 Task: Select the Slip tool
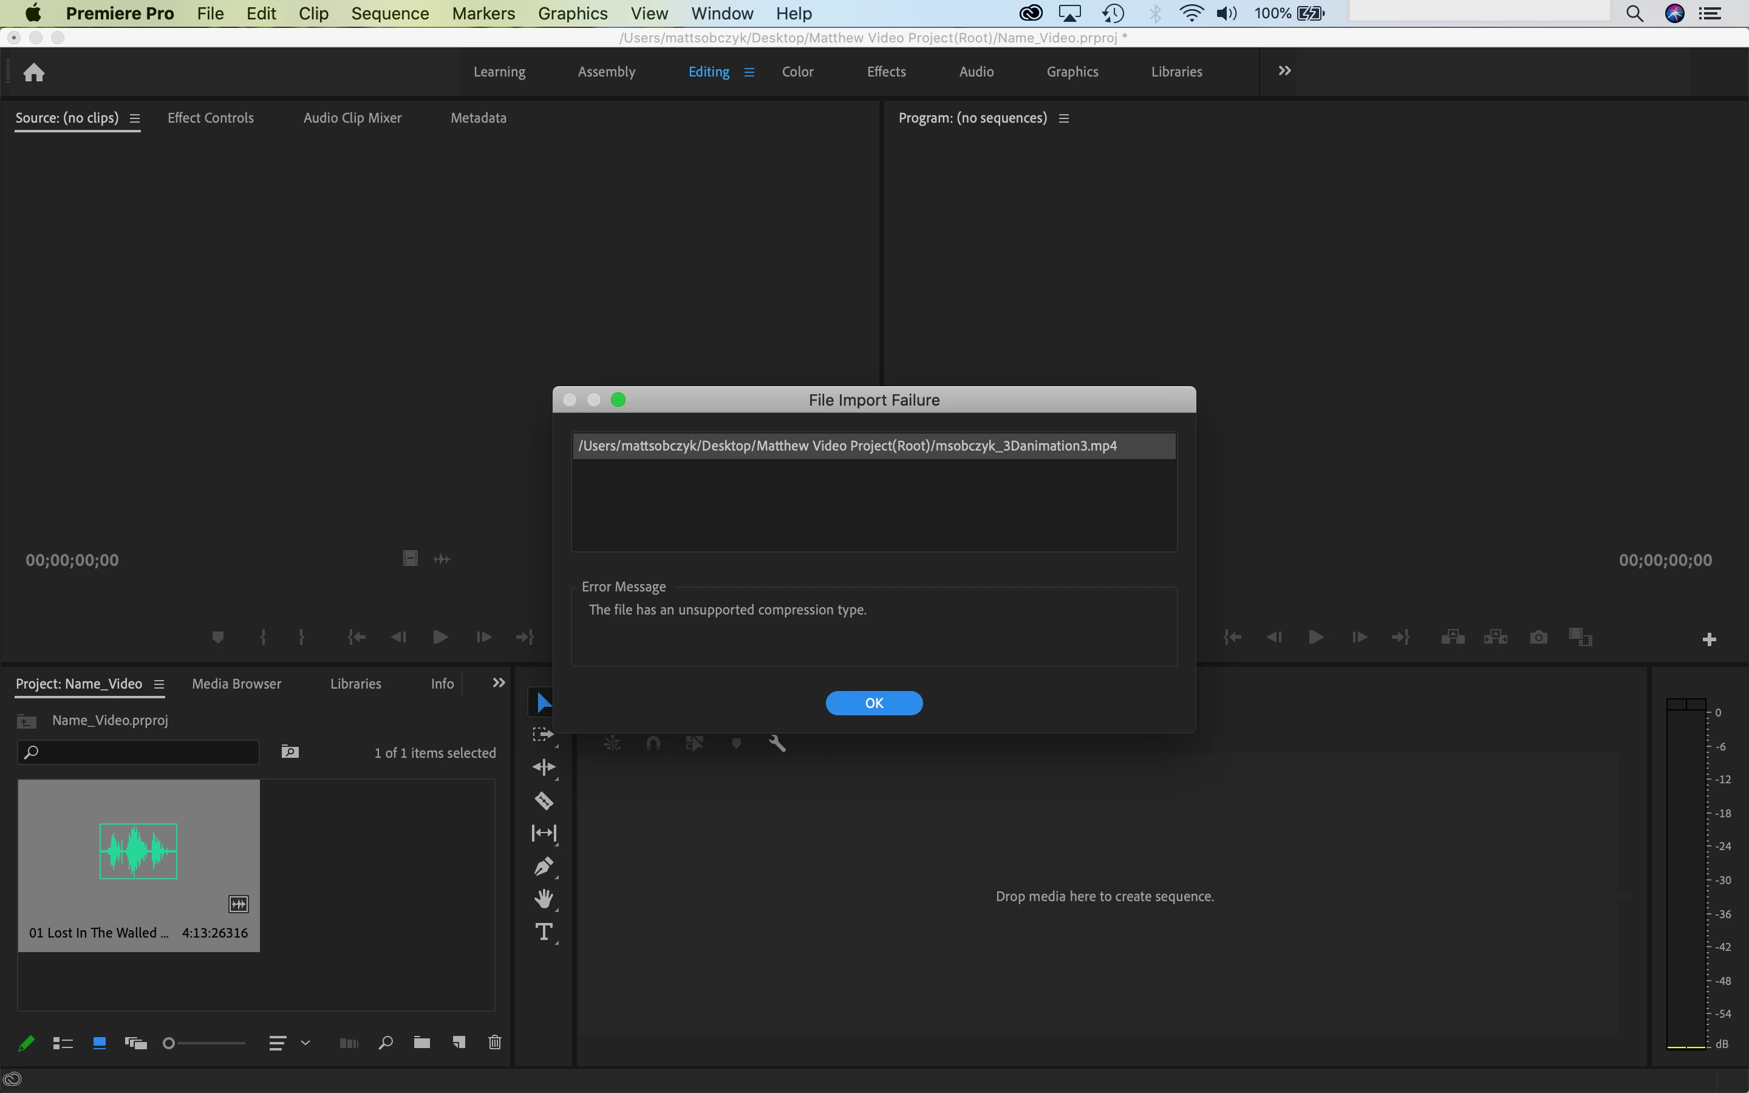point(544,833)
